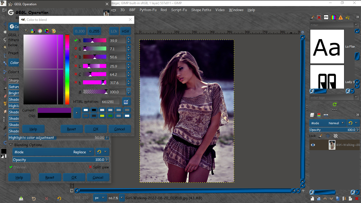Switch the color model to the HSV button
This screenshot has height=203, width=361.
pos(126,31)
